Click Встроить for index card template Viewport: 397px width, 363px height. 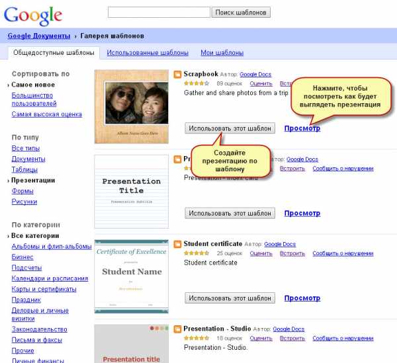click(292, 169)
